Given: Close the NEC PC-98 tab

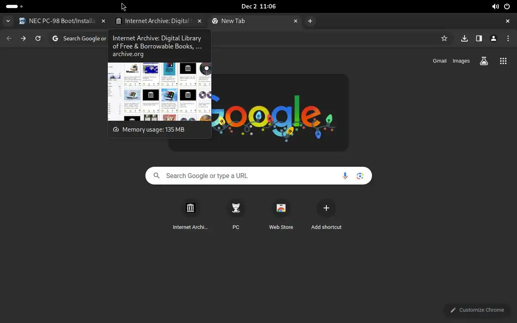Looking at the screenshot, I should (x=103, y=21).
